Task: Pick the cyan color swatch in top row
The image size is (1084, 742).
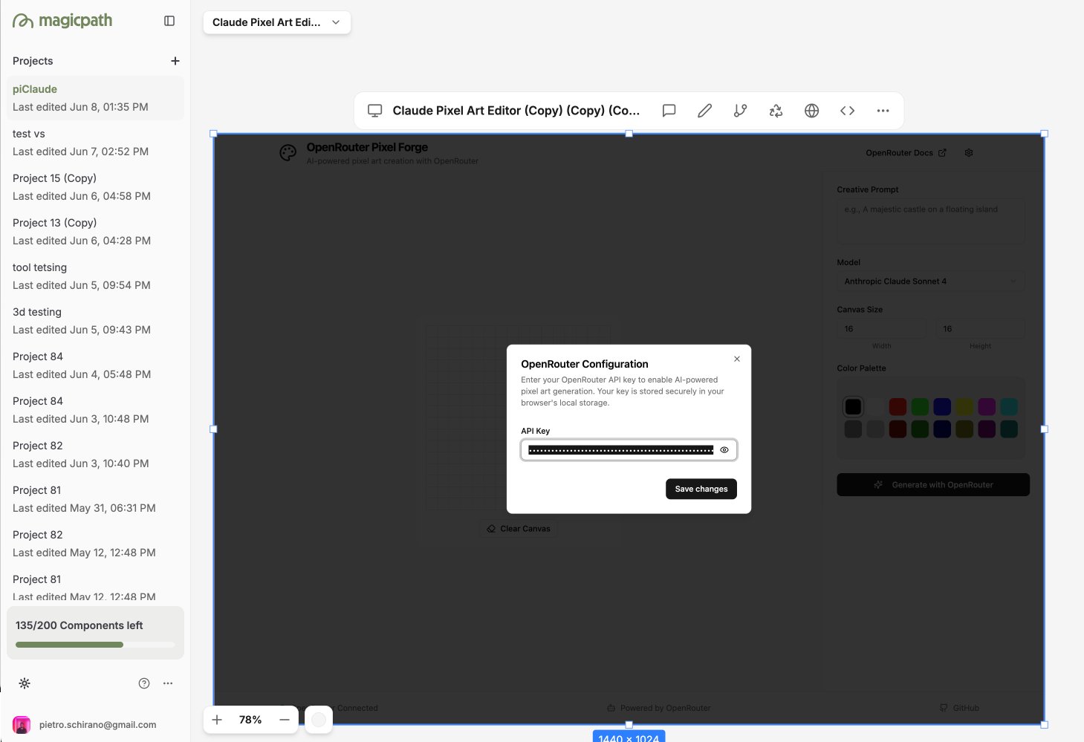Action: 1009,406
